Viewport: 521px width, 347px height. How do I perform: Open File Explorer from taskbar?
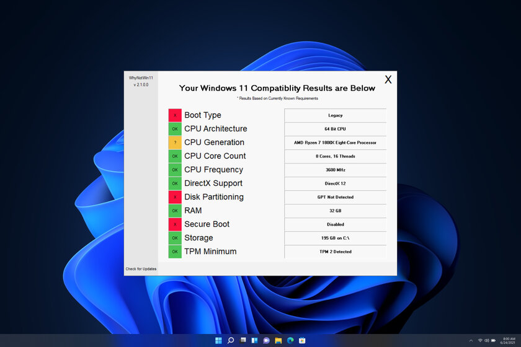coord(278,340)
